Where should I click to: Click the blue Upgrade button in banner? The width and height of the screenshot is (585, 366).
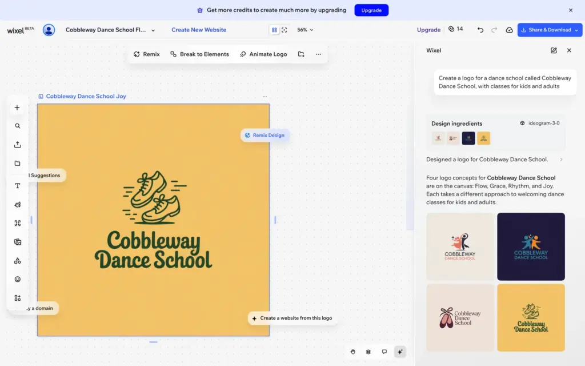click(371, 10)
